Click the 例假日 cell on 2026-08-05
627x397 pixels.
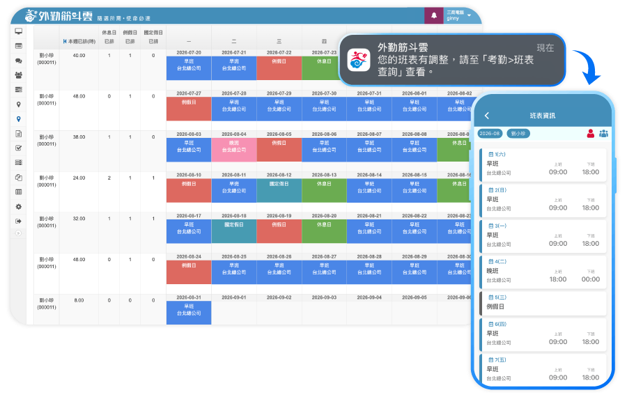[279, 150]
